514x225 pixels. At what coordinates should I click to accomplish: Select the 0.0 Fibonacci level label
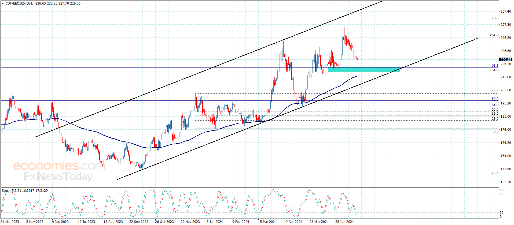point(496,127)
